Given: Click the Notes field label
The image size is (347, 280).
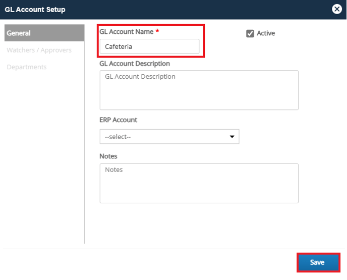Looking at the screenshot, I should point(108,156).
